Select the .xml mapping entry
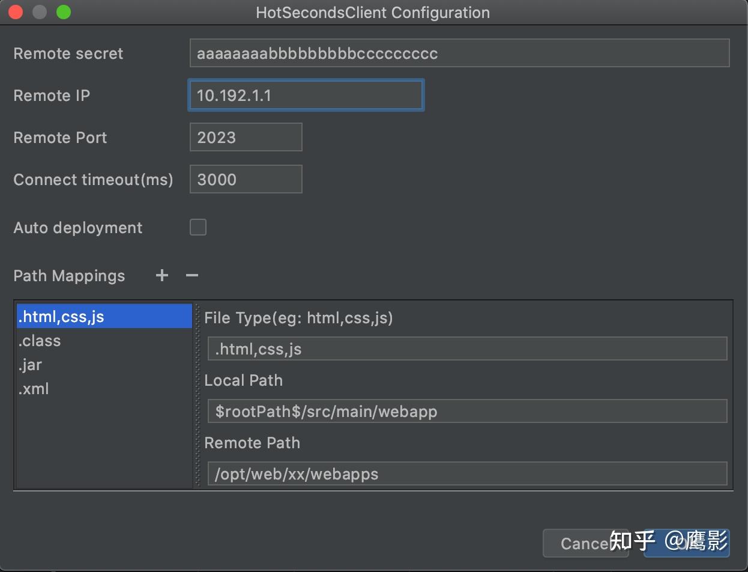The image size is (748, 572). pos(34,389)
